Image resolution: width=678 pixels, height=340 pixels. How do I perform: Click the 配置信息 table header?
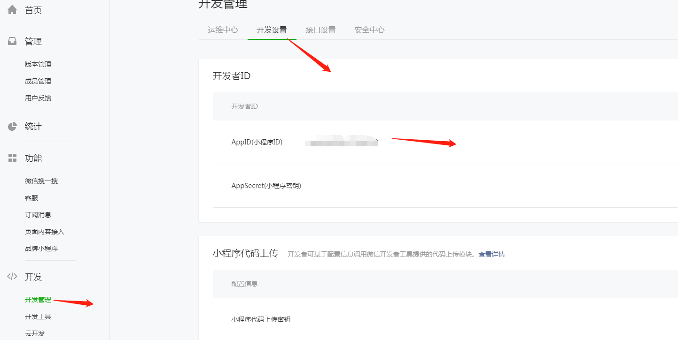tap(244, 284)
